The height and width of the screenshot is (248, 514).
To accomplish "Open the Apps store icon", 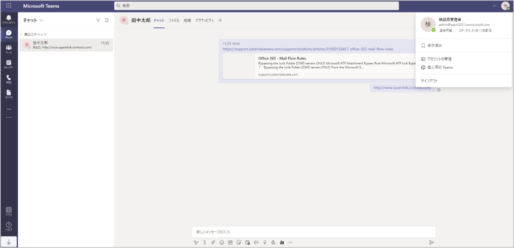I will (x=9, y=212).
